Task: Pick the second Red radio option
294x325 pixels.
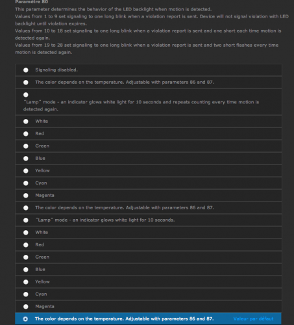Action: 26,245
